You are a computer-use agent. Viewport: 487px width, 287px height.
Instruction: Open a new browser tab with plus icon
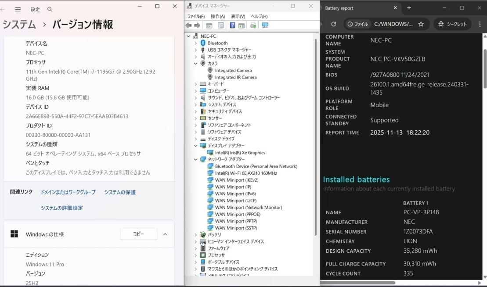(x=409, y=8)
